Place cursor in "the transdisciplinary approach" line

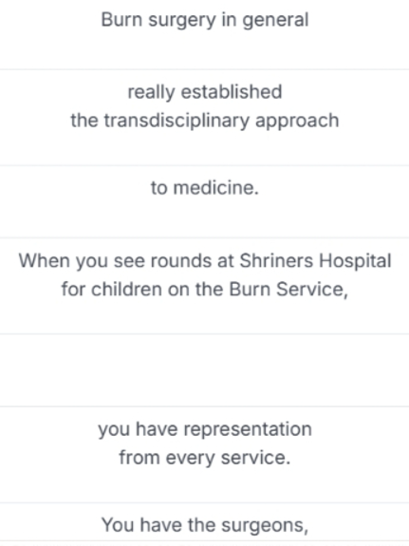pos(205,121)
